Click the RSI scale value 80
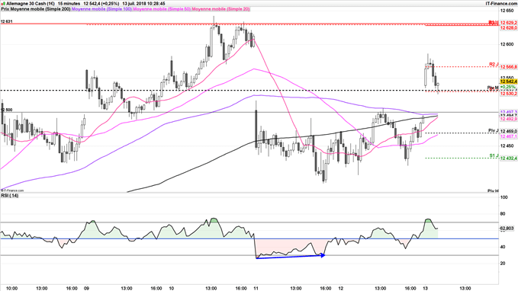 coord(504,214)
